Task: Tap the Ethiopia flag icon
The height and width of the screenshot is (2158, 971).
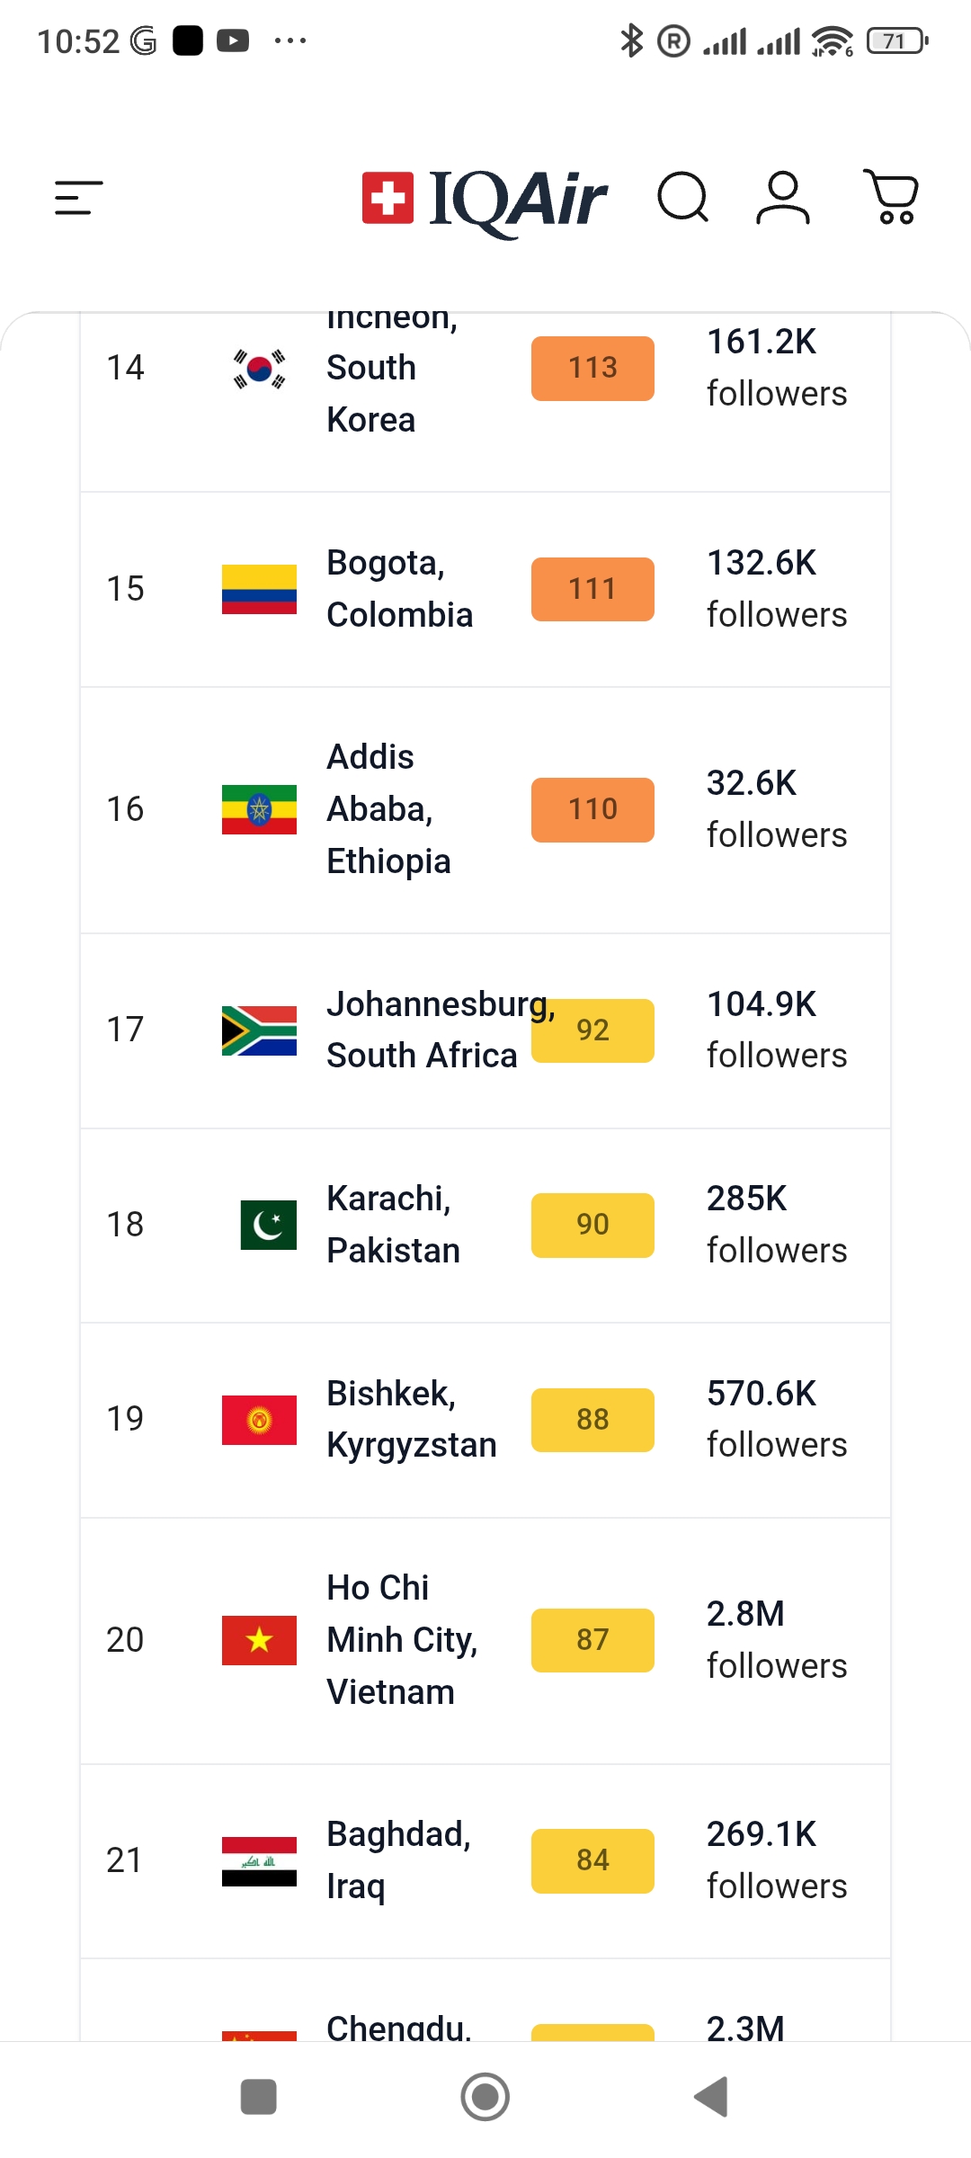Action: 259,809
